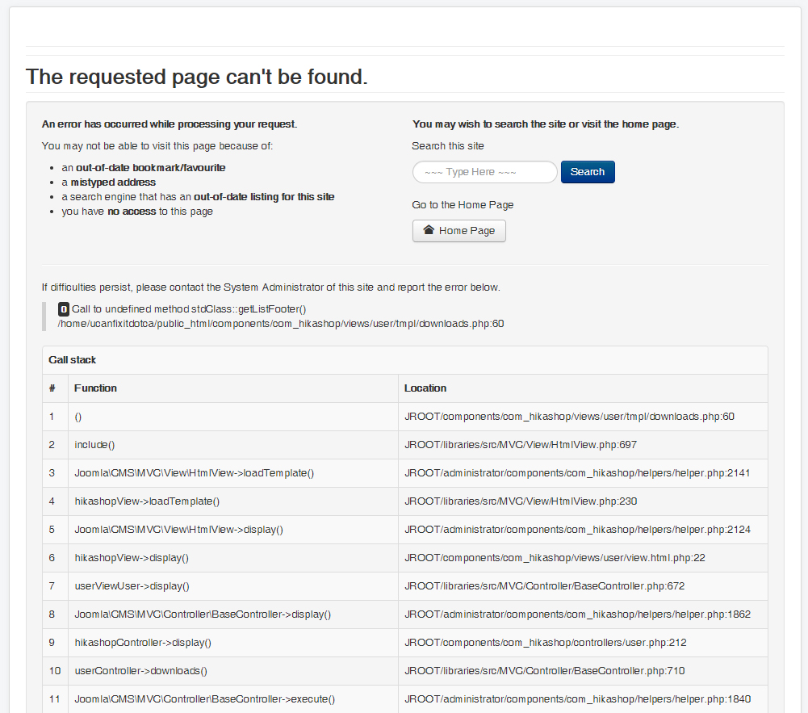
Task: Select the hikashopView->loadTemplate() cell
Action: pyautogui.click(x=147, y=501)
